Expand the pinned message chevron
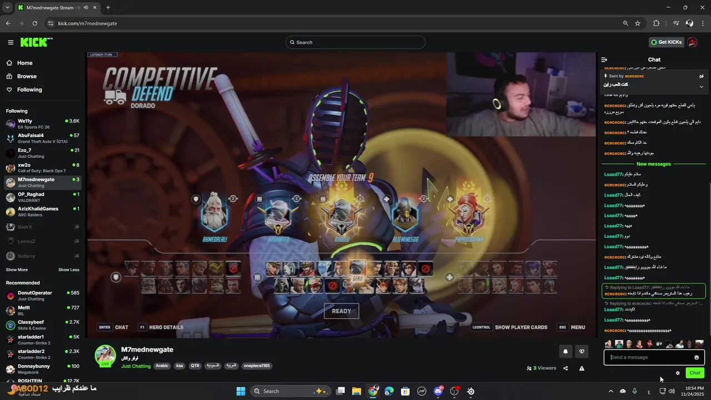 point(701,86)
